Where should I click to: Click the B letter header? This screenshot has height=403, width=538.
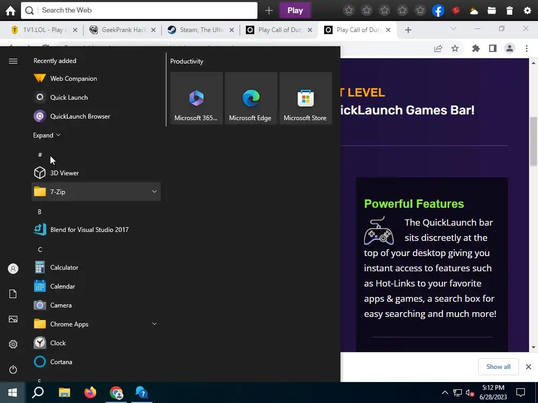pos(39,212)
